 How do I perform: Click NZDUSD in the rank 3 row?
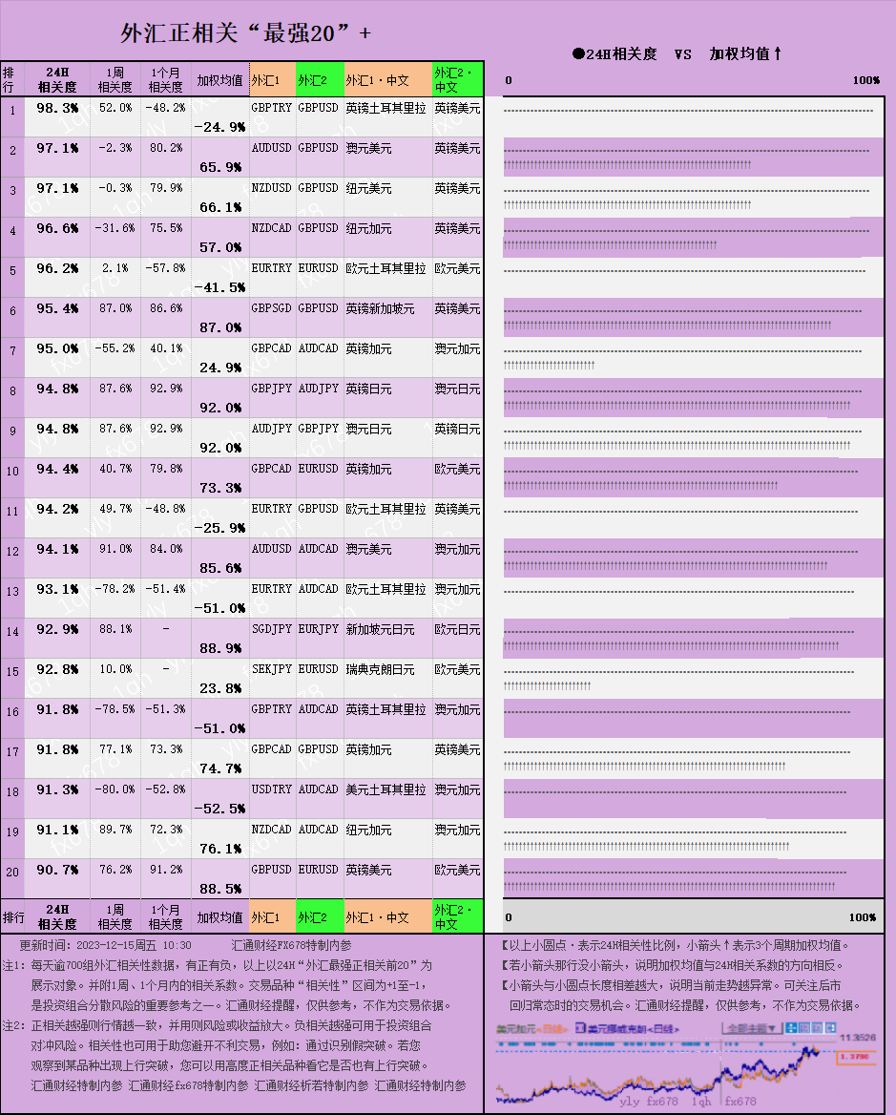tap(271, 188)
